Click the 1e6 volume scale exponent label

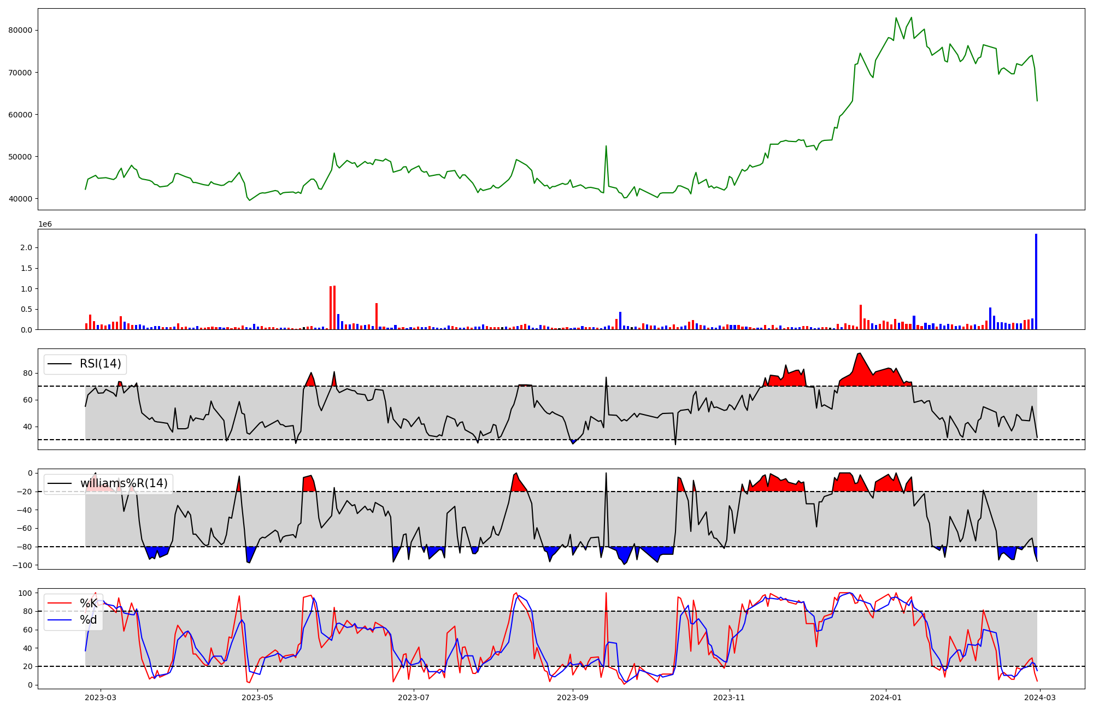(x=45, y=224)
